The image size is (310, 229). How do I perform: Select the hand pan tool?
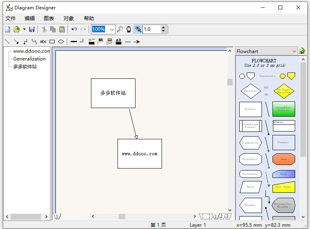pyautogui.click(x=129, y=29)
